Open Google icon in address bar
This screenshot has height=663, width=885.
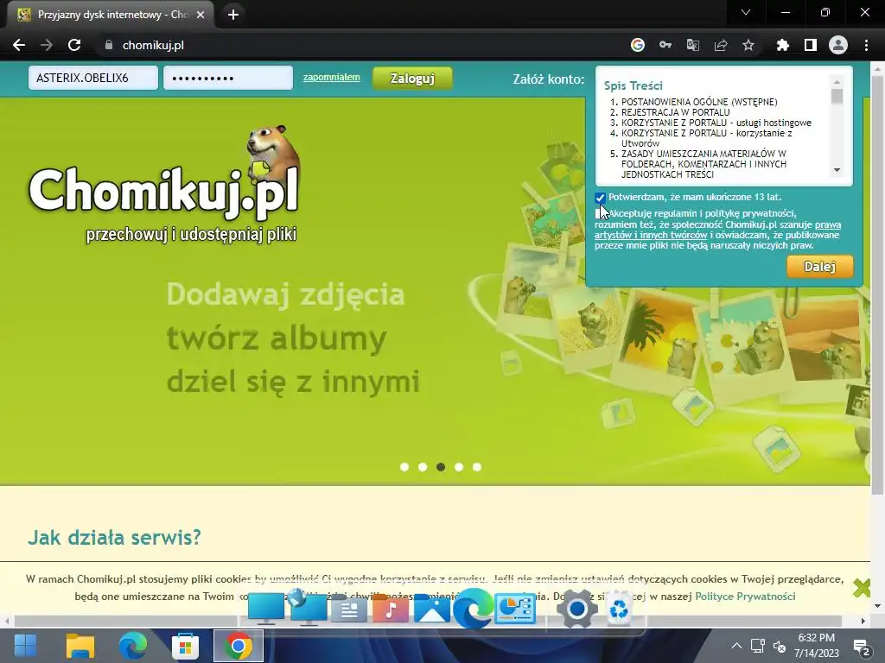point(637,45)
